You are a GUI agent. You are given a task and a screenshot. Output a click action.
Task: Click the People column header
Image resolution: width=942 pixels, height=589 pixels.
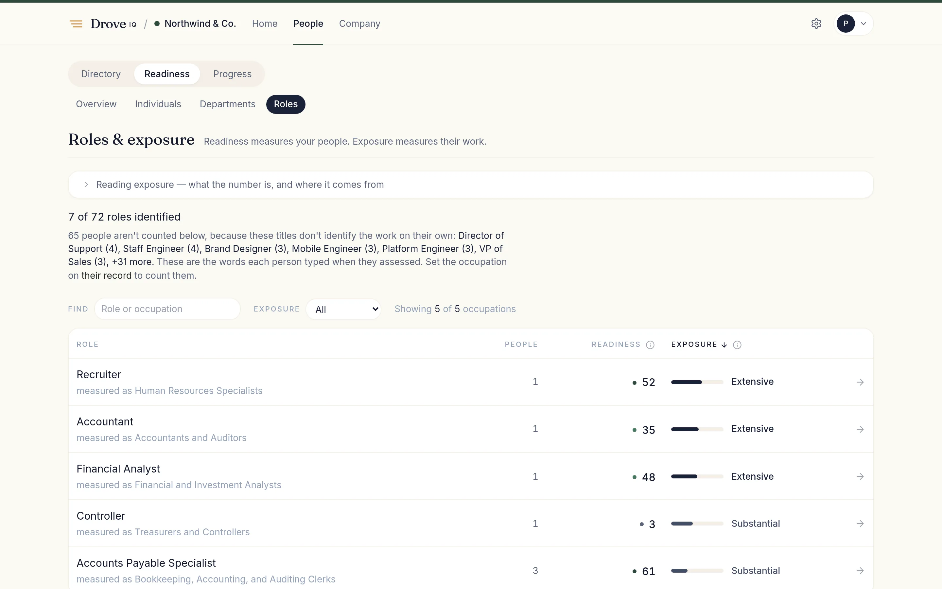521,345
